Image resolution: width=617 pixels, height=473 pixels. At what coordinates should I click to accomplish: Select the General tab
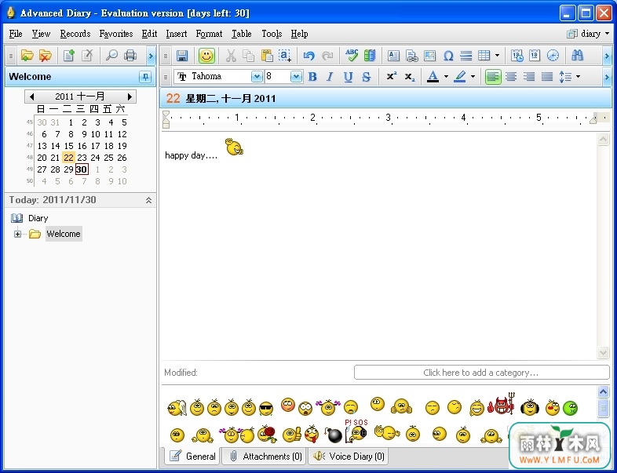click(192, 456)
